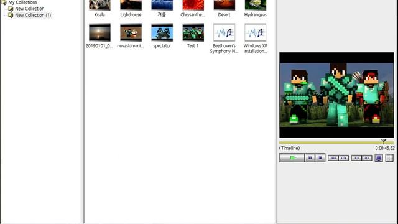Select the Test 1 video clip
Viewport: 398px width, 224px height.
tap(193, 32)
